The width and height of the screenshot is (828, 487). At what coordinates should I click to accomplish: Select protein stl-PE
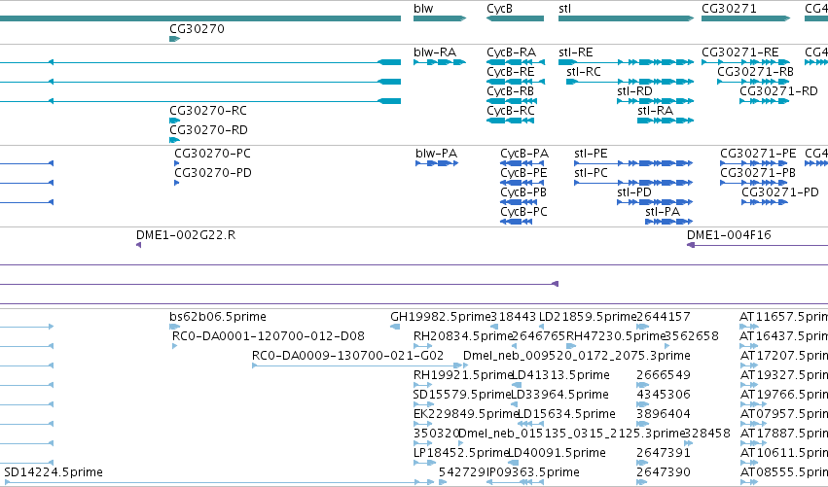pyautogui.click(x=591, y=154)
